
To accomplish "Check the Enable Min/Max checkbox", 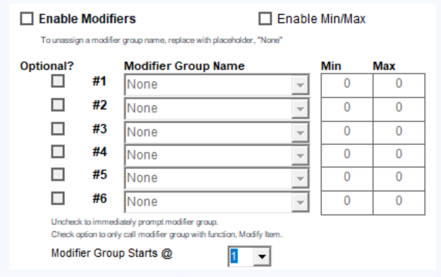I will click(x=265, y=19).
